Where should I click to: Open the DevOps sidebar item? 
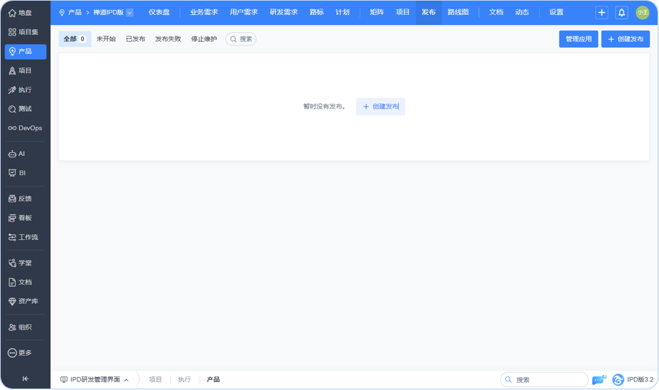pyautogui.click(x=25, y=128)
